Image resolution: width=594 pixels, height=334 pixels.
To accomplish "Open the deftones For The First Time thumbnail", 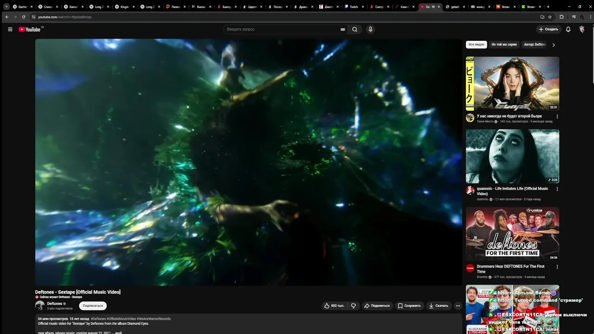I will pyautogui.click(x=512, y=234).
